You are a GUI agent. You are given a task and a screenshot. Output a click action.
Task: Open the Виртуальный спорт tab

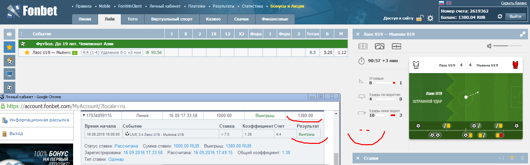click(x=172, y=19)
